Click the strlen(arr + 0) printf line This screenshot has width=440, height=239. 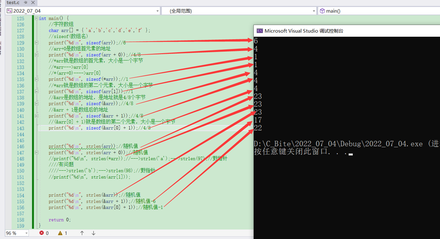[x=98, y=153]
